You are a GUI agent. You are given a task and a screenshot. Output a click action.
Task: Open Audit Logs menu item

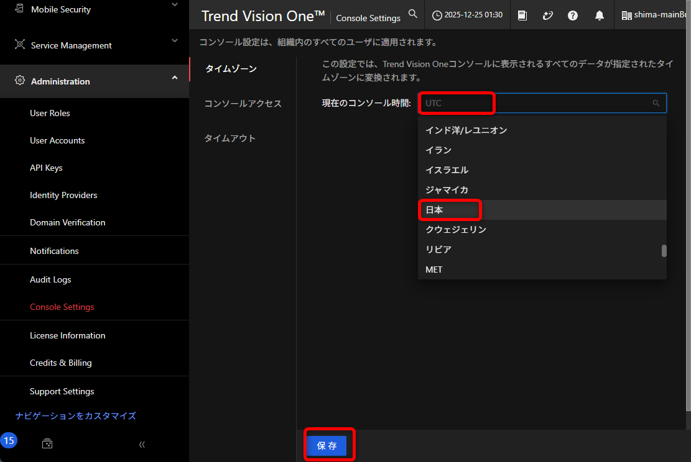click(x=50, y=279)
